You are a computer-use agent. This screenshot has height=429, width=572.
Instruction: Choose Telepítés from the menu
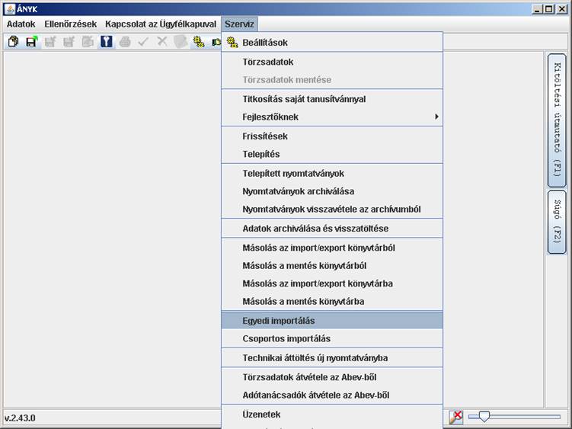(x=332, y=154)
